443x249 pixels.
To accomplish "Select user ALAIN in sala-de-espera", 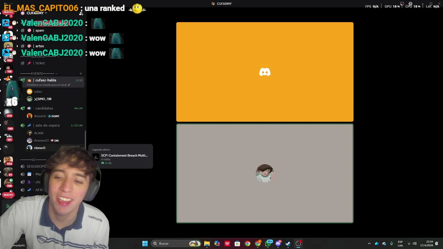I will pos(38,133).
